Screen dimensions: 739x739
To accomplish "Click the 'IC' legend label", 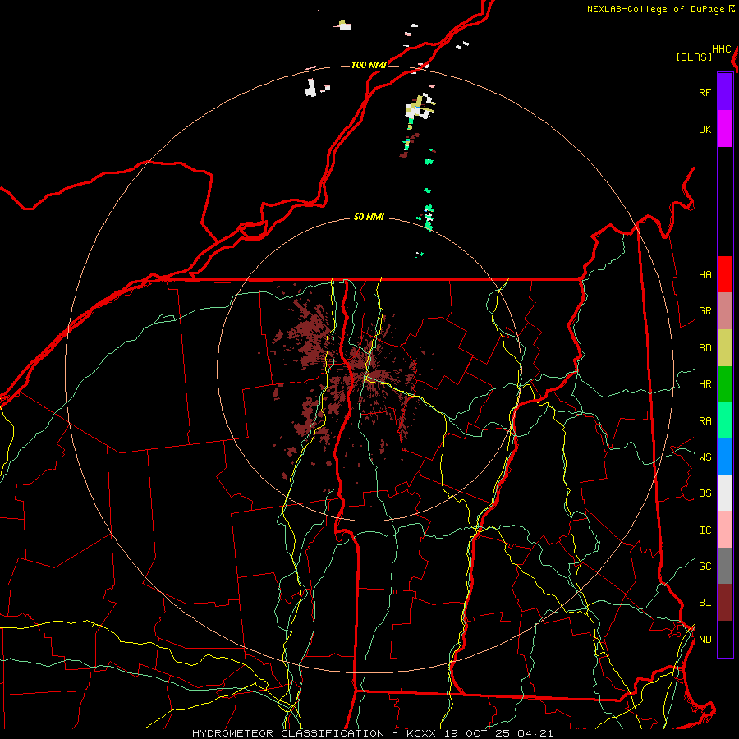I will (705, 530).
